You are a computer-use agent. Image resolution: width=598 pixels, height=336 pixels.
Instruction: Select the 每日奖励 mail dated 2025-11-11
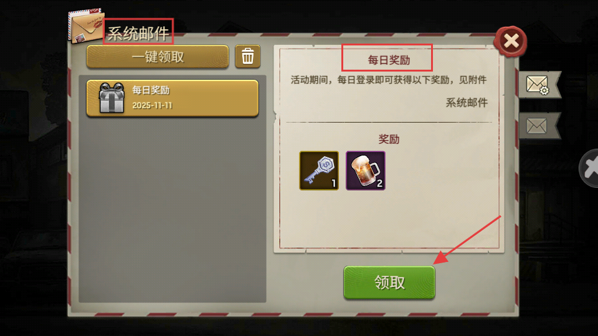(173, 98)
